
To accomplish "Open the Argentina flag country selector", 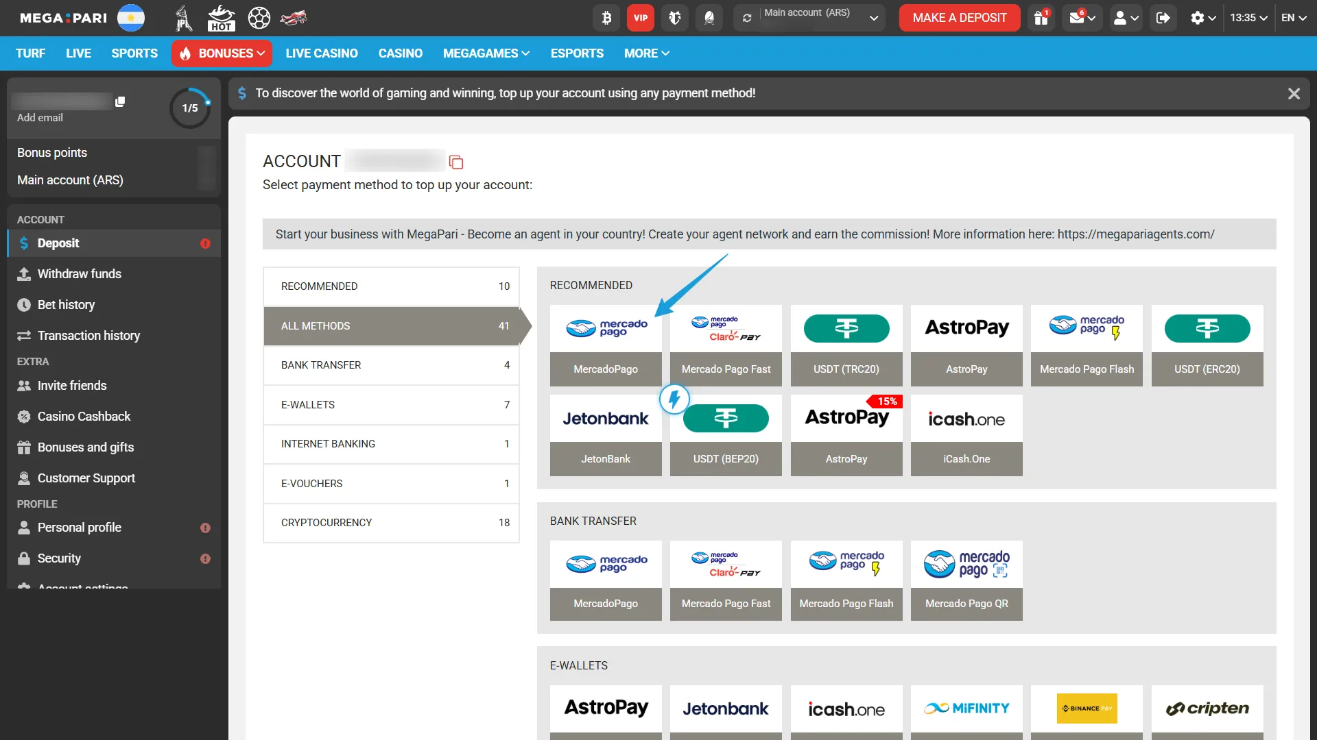I will click(131, 18).
